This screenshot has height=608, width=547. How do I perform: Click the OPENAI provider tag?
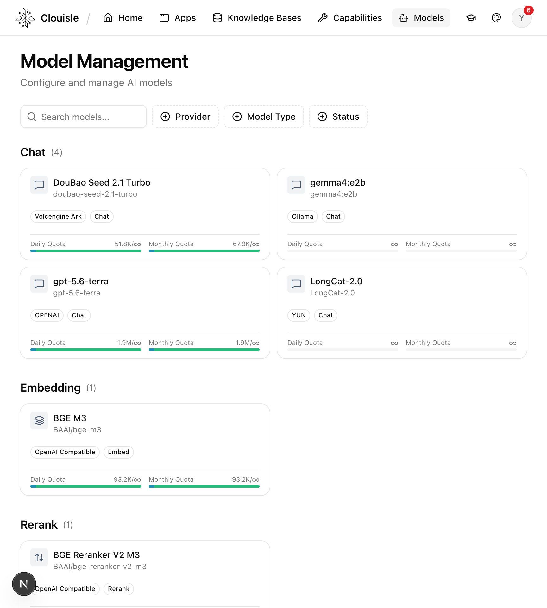tap(47, 315)
